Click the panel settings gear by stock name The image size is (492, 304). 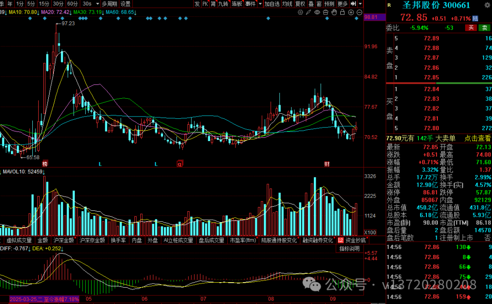click(x=487, y=5)
